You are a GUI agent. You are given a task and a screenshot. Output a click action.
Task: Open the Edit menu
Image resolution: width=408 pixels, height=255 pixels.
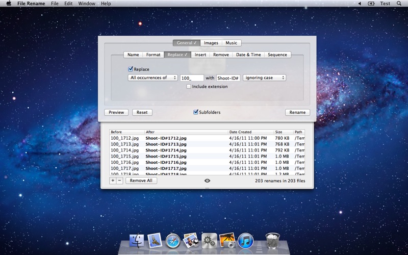68,4
